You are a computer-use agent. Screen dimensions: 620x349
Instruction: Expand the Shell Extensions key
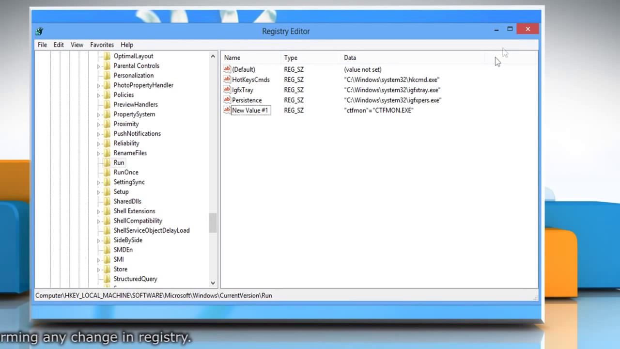pos(98,211)
